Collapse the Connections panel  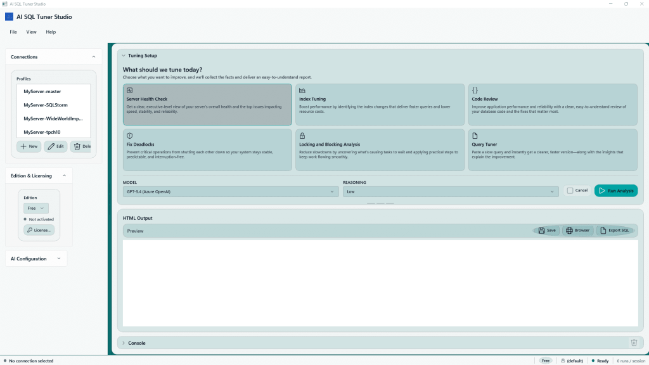[94, 56]
